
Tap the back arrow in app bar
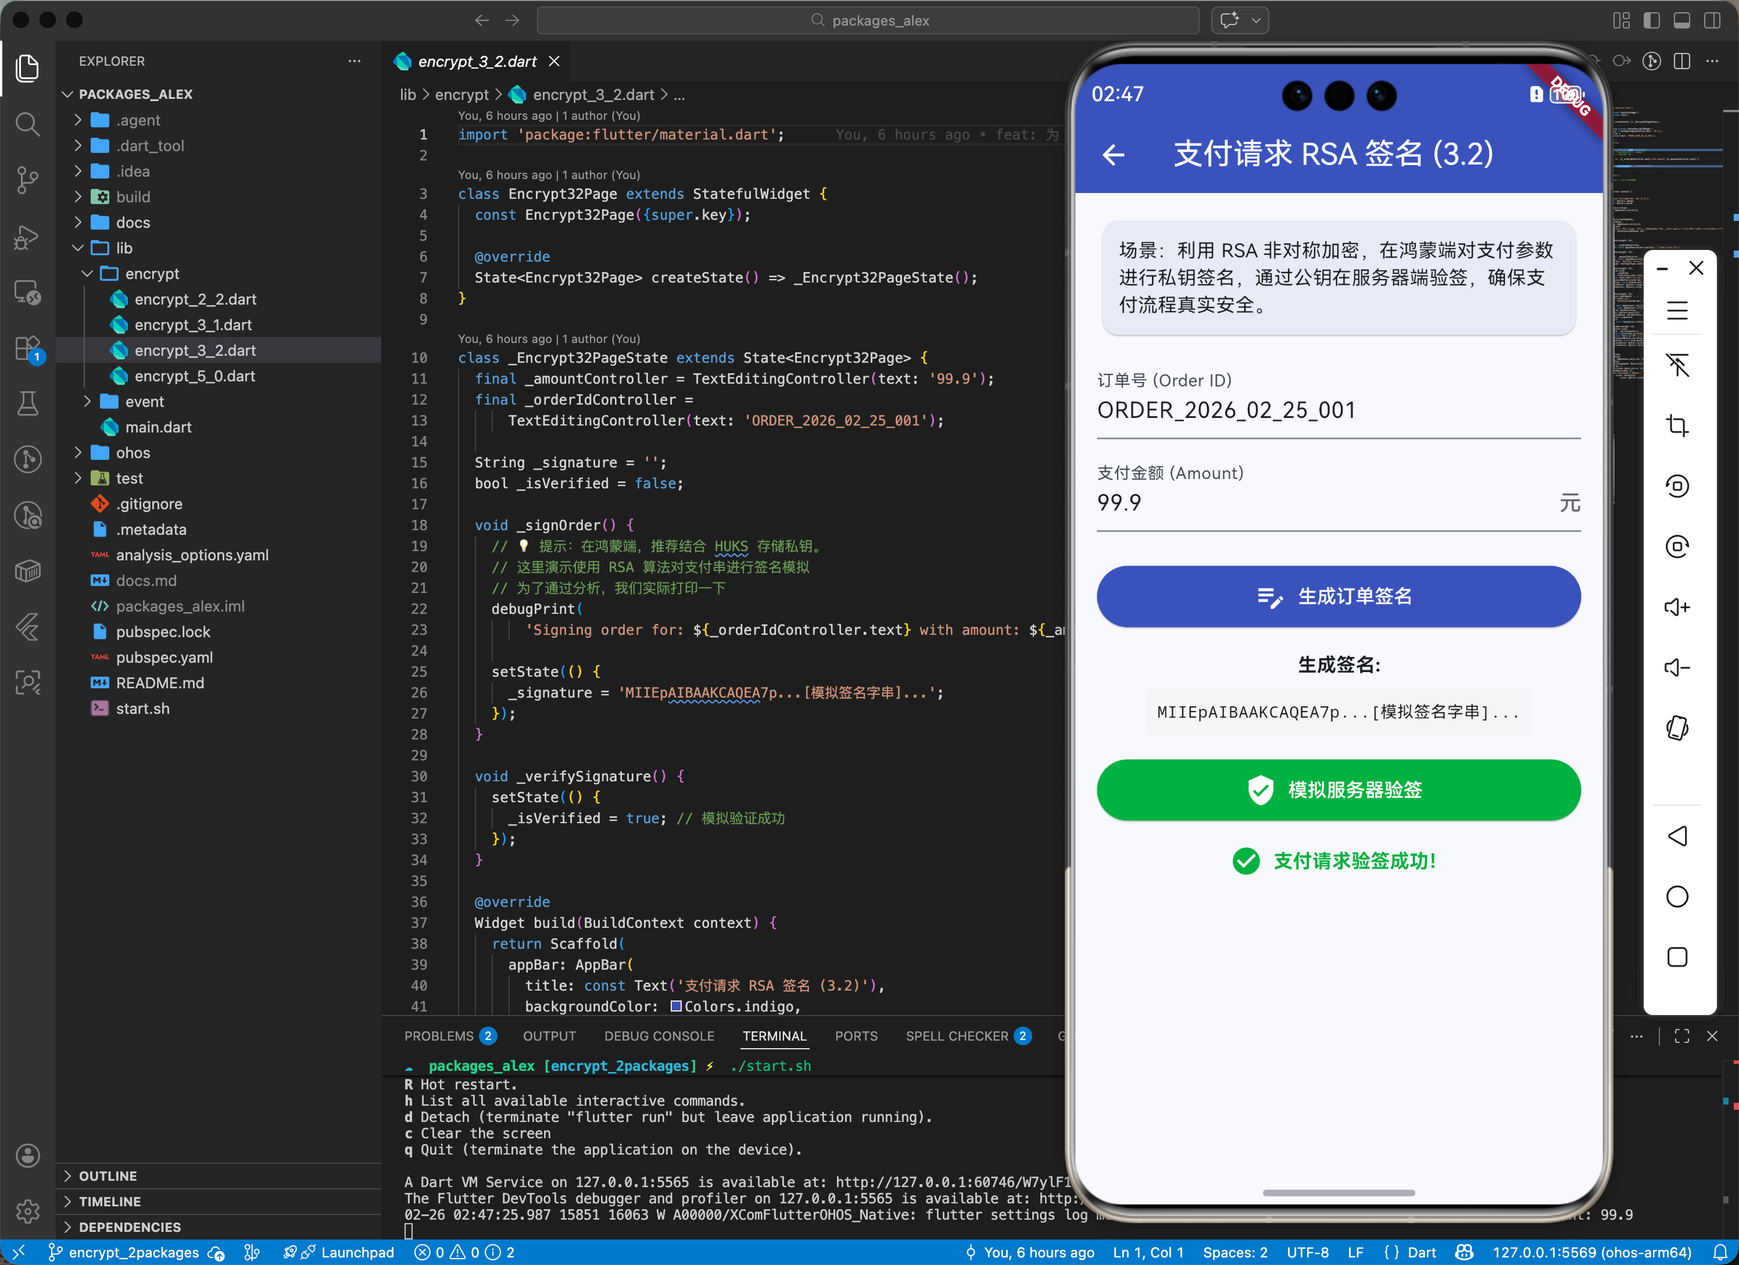click(x=1114, y=155)
